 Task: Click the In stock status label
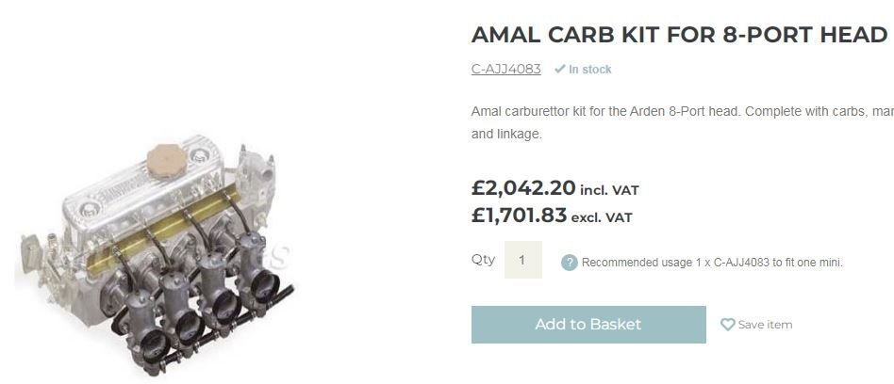pyautogui.click(x=590, y=70)
